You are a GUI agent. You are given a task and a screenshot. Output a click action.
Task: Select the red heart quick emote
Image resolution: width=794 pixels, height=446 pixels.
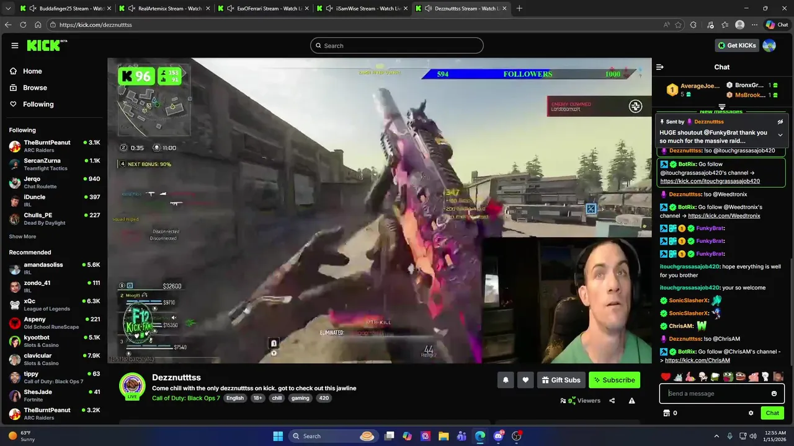(x=666, y=377)
